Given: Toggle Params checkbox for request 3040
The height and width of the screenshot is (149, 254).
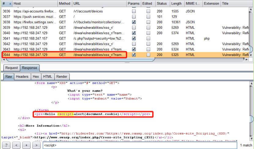Looking at the screenshot, I should tap(134, 33).
